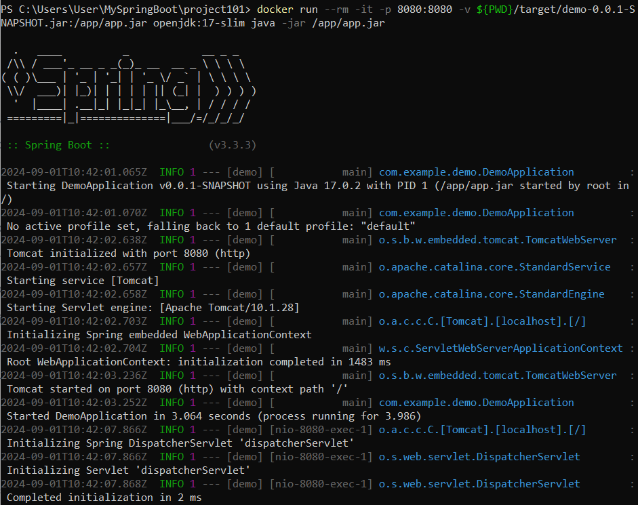638x505 pixels.
Task: Click timestamp 2024-09-01T10:42:02.638Z
Action: click(x=74, y=240)
